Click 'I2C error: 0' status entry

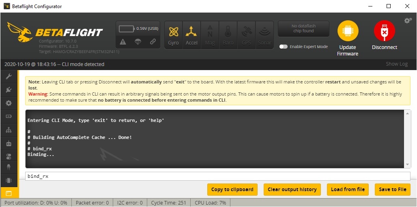pos(130,203)
